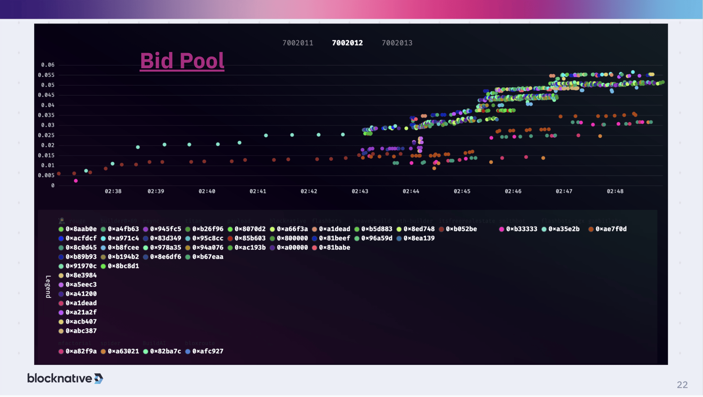Select block tab 7002013

click(x=398, y=43)
